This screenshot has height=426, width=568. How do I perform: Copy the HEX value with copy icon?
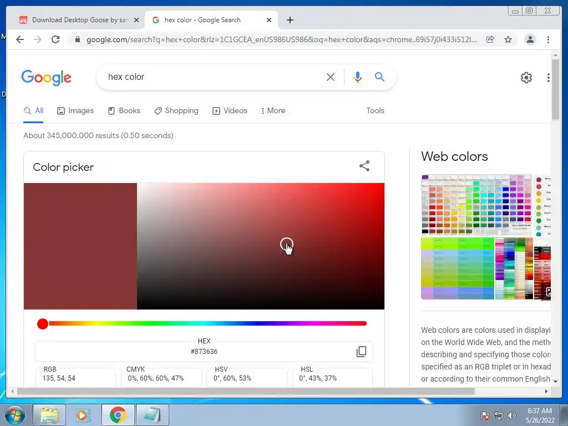[361, 352]
